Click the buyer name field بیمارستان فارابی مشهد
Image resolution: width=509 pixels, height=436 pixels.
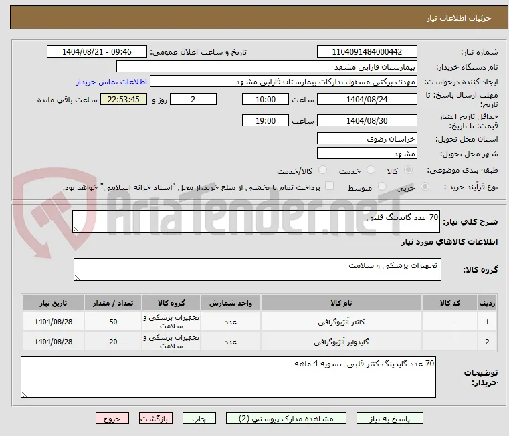266,67
